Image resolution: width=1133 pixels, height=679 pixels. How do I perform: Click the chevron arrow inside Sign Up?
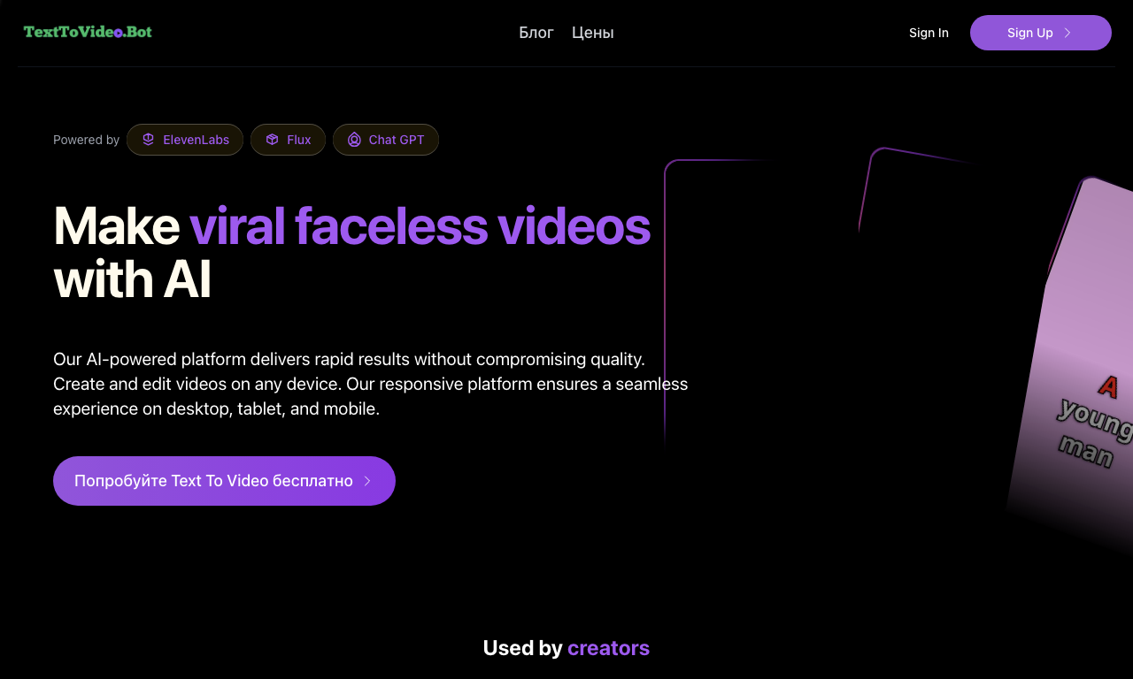tap(1067, 33)
